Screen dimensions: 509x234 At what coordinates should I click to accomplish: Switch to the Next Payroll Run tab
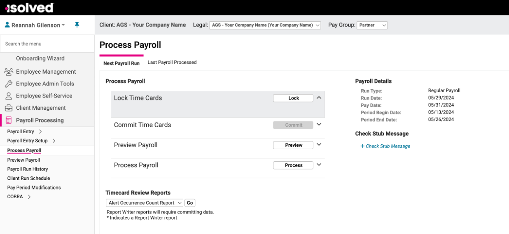tap(121, 63)
